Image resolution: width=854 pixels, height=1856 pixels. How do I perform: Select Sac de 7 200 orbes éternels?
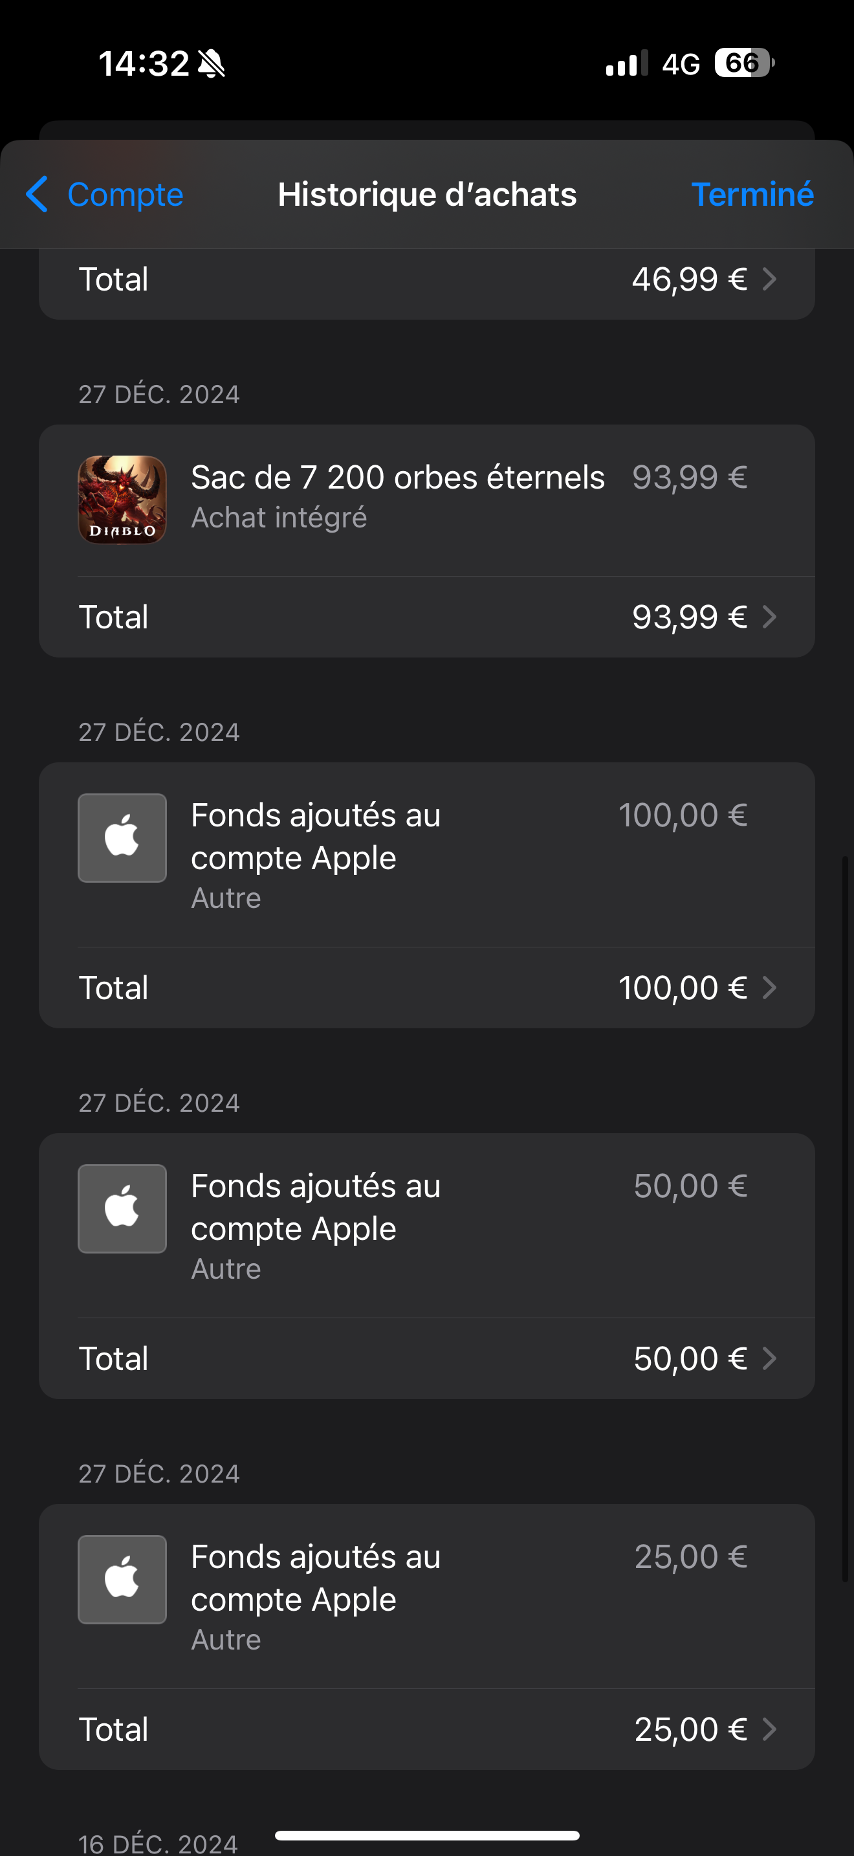[397, 478]
